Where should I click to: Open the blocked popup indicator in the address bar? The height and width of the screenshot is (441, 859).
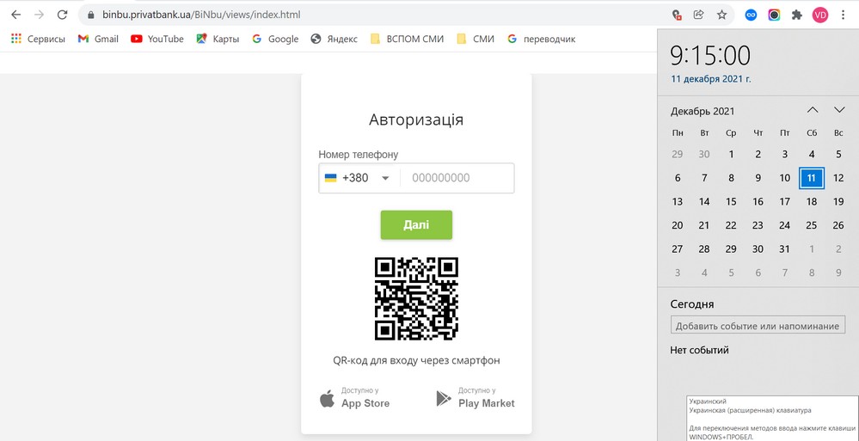[x=677, y=15]
